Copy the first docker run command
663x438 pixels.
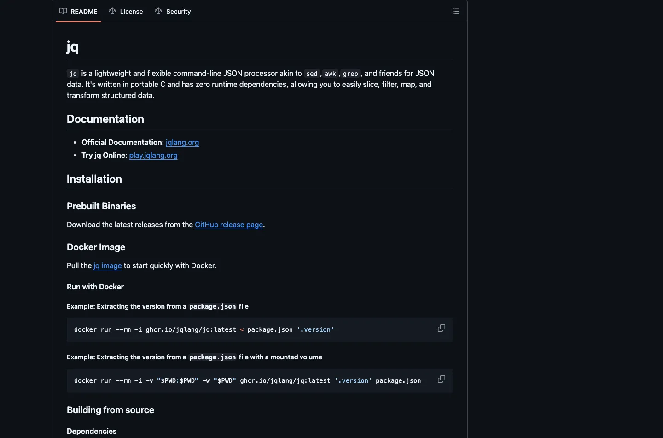coord(441,328)
